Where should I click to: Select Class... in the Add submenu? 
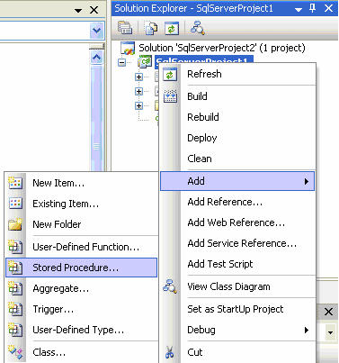[x=81, y=352]
